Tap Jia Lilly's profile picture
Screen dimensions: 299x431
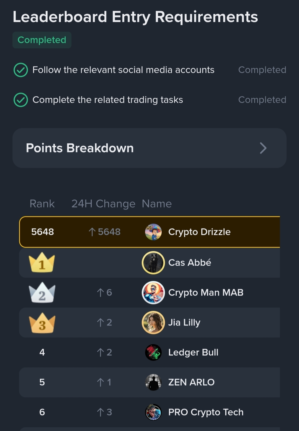[x=153, y=322]
